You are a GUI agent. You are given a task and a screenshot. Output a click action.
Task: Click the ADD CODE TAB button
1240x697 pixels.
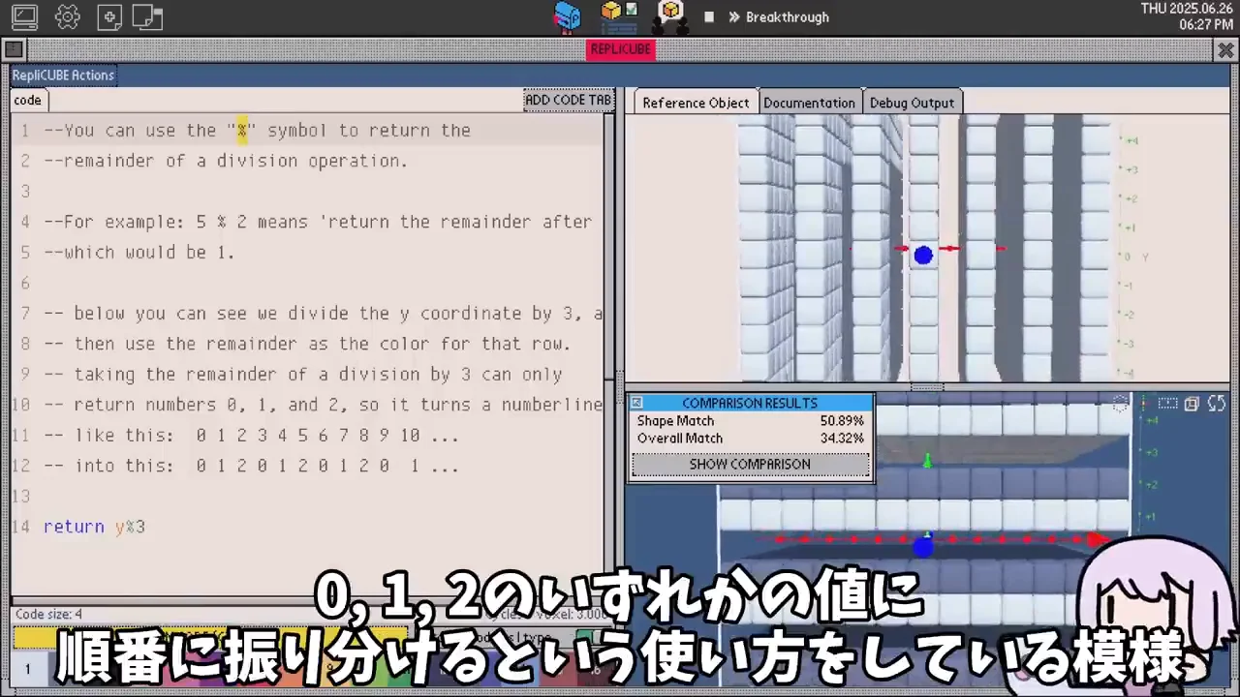pos(569,100)
